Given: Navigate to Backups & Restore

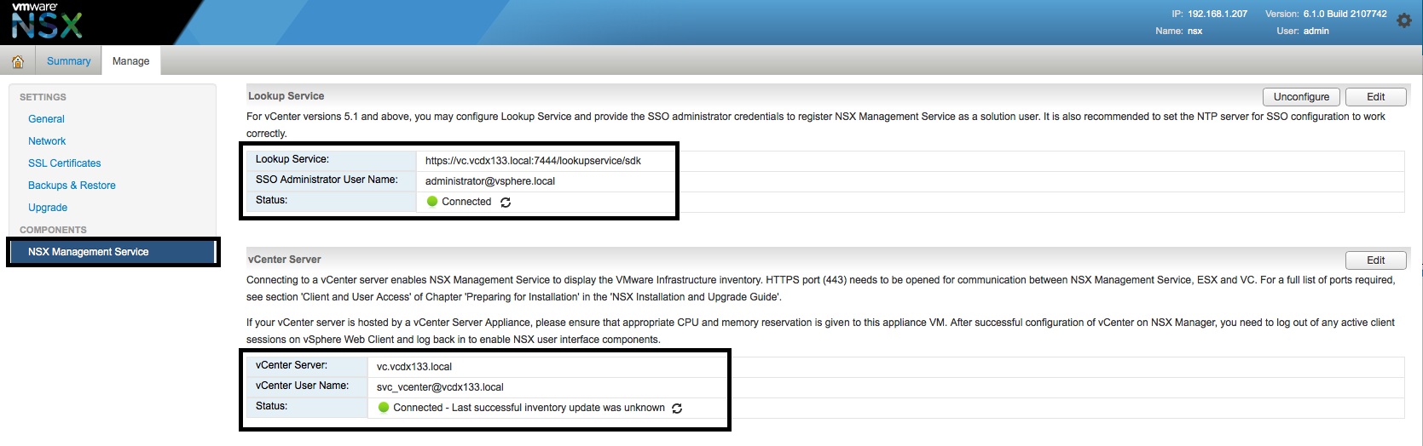Looking at the screenshot, I should 72,186.
